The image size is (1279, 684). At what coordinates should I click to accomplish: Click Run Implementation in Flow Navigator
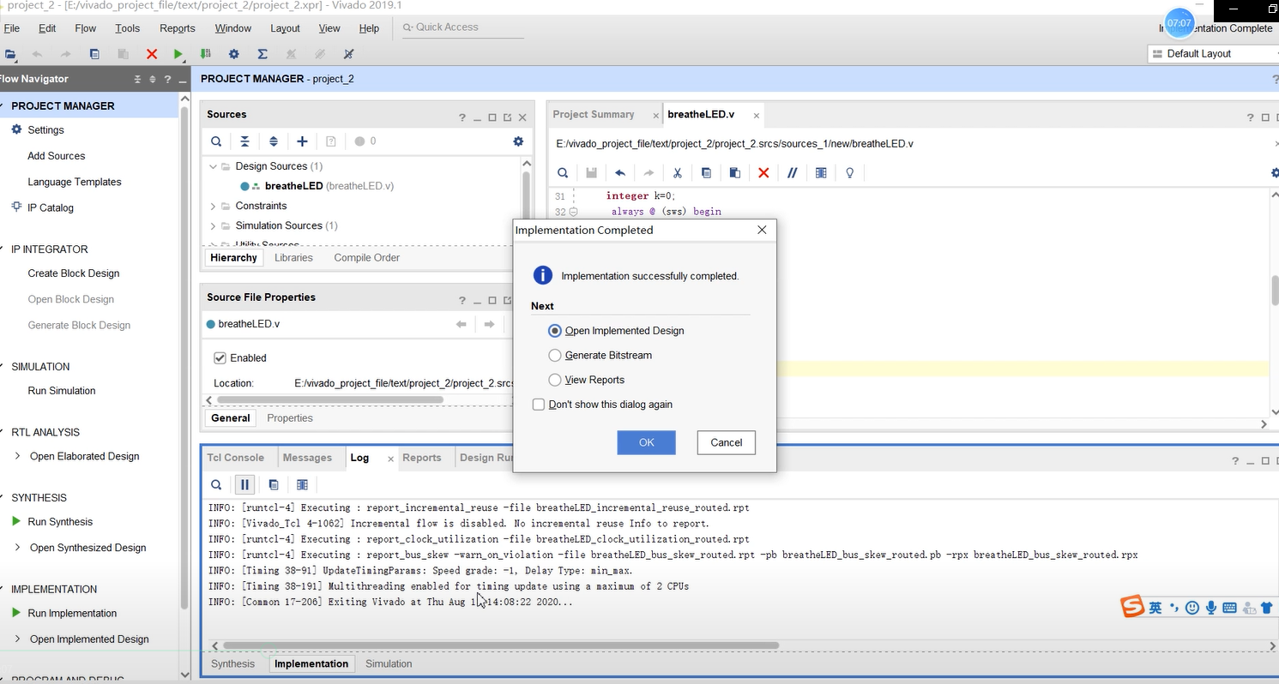pos(72,614)
